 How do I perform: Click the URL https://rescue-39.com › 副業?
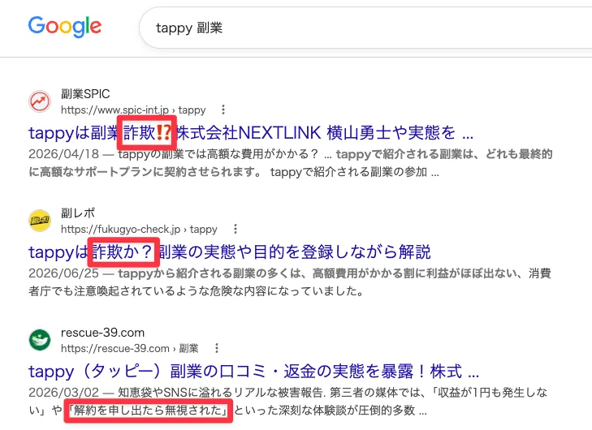(129, 348)
